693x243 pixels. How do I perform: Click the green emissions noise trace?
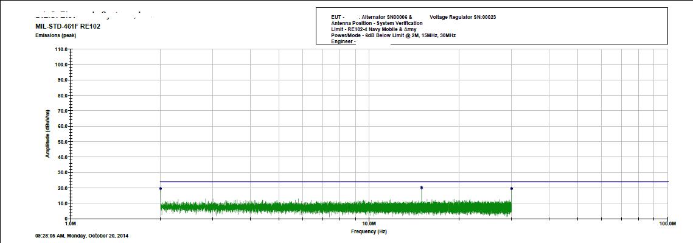[x=336, y=207]
